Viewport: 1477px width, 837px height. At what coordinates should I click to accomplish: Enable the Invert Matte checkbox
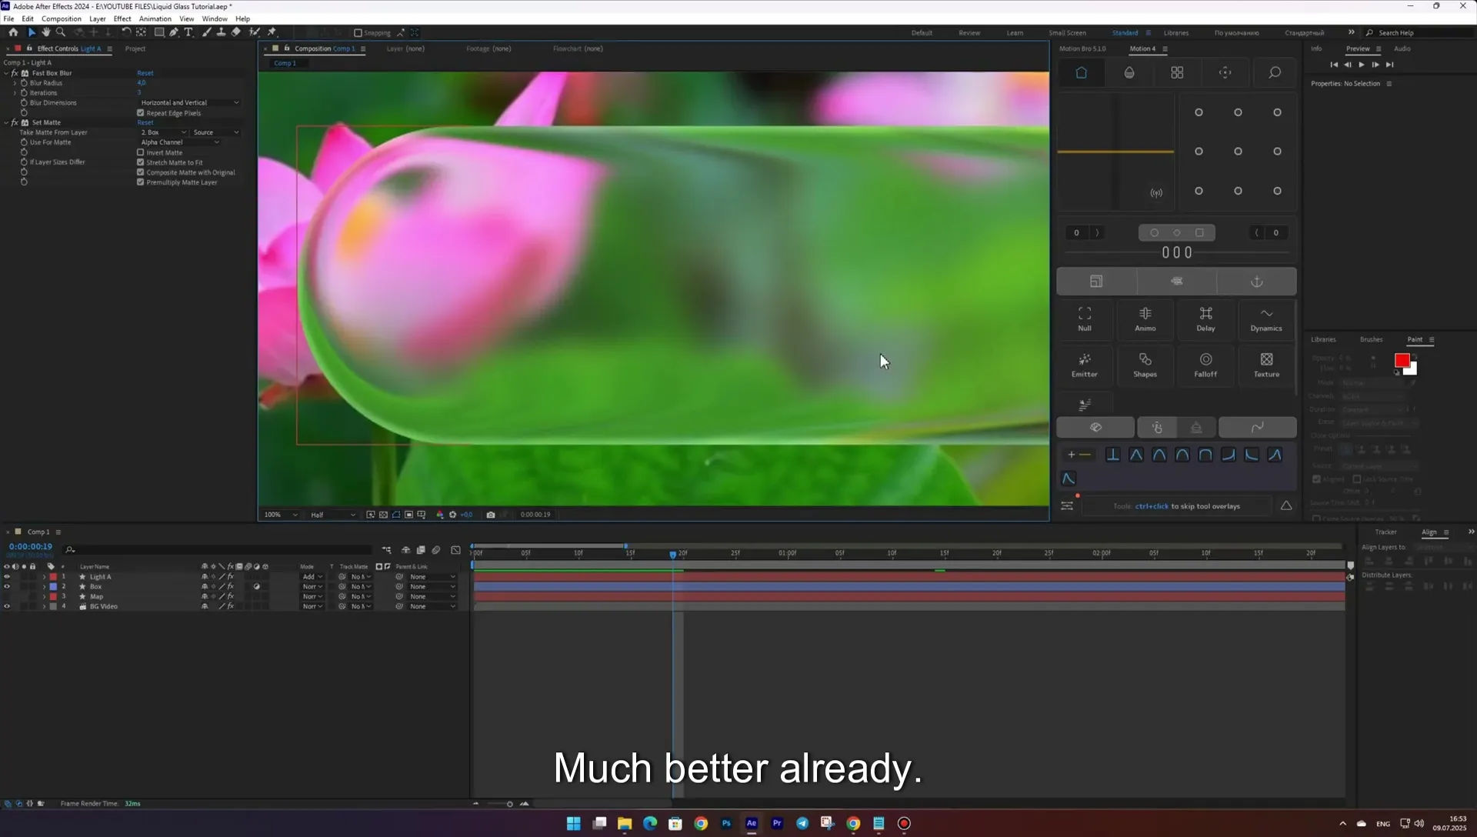141,152
